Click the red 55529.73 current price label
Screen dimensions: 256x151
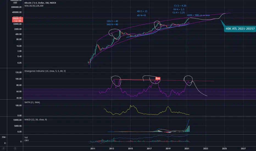pyautogui.click(x=17, y=18)
